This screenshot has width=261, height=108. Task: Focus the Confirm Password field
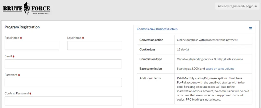pos(63,101)
